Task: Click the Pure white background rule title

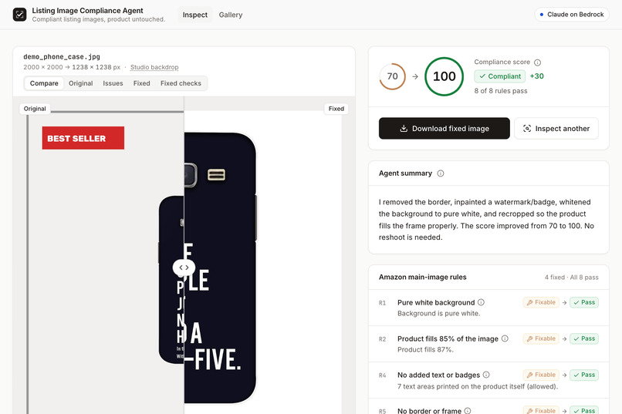Action: tap(436, 302)
